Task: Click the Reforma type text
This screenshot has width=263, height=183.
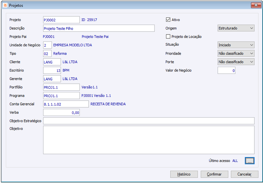Action: pyautogui.click(x=60, y=54)
